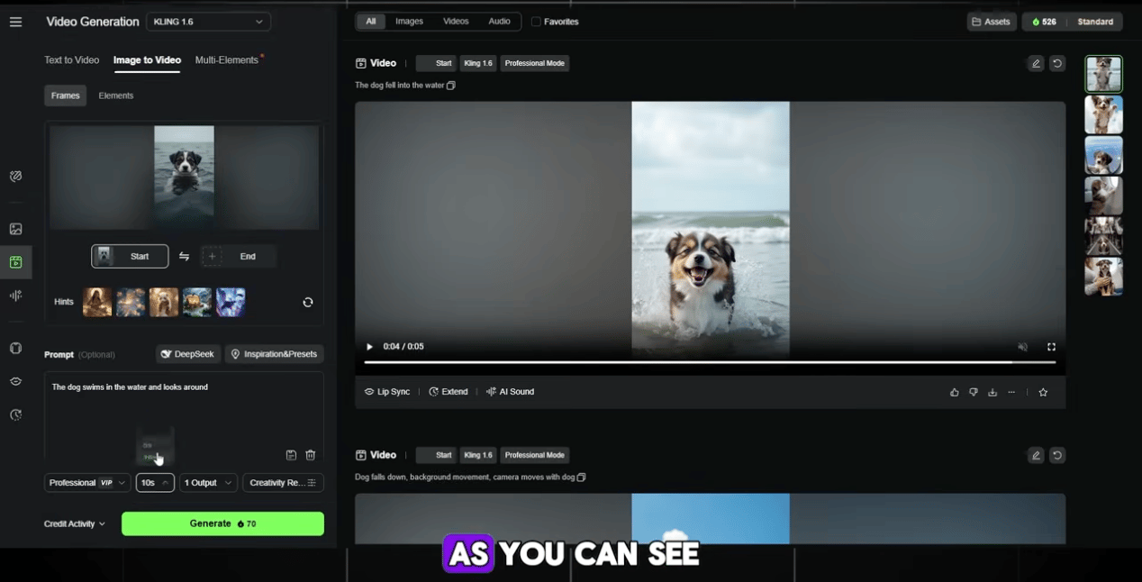This screenshot has height=582, width=1142.
Task: Open the 1 Output dropdown
Action: coord(208,483)
